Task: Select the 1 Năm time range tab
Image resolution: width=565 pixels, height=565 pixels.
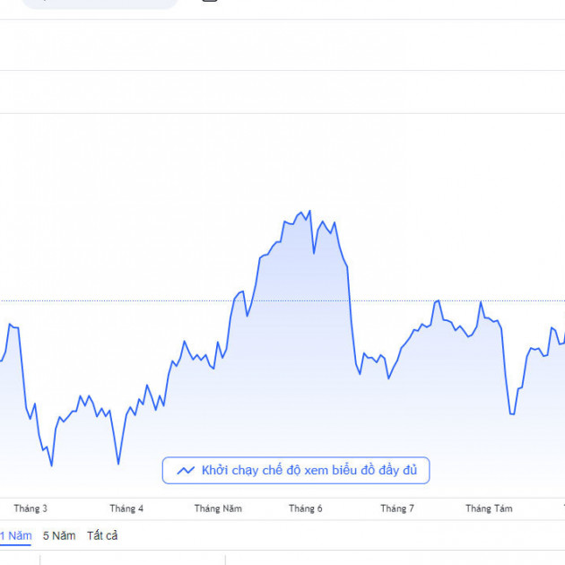Action: tap(15, 535)
